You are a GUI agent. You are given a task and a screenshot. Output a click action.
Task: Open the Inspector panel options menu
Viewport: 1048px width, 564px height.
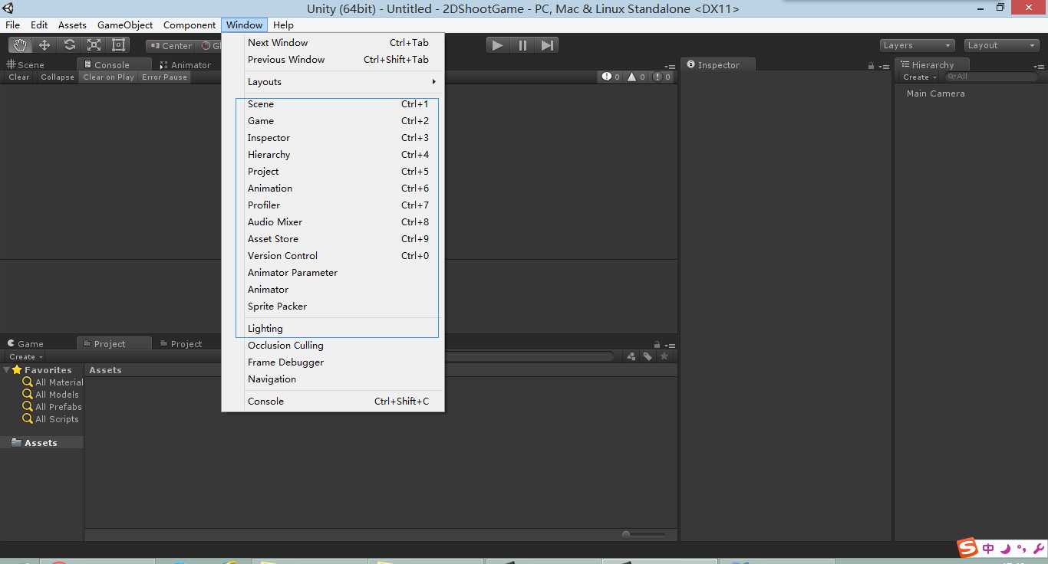[885, 67]
